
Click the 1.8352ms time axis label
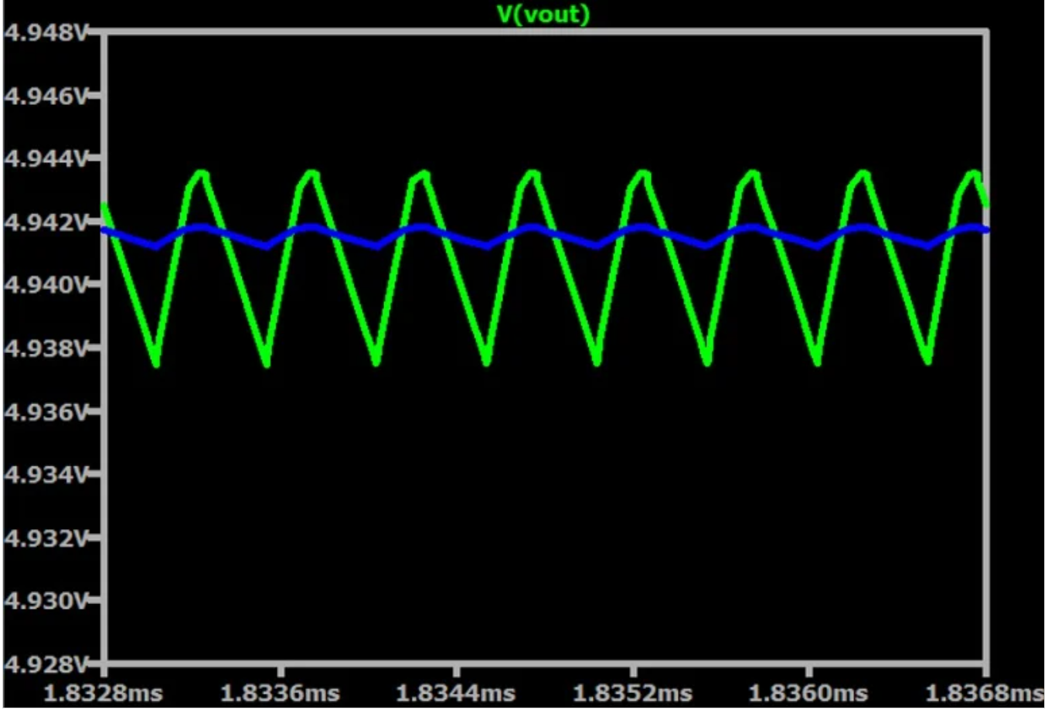[x=632, y=693]
